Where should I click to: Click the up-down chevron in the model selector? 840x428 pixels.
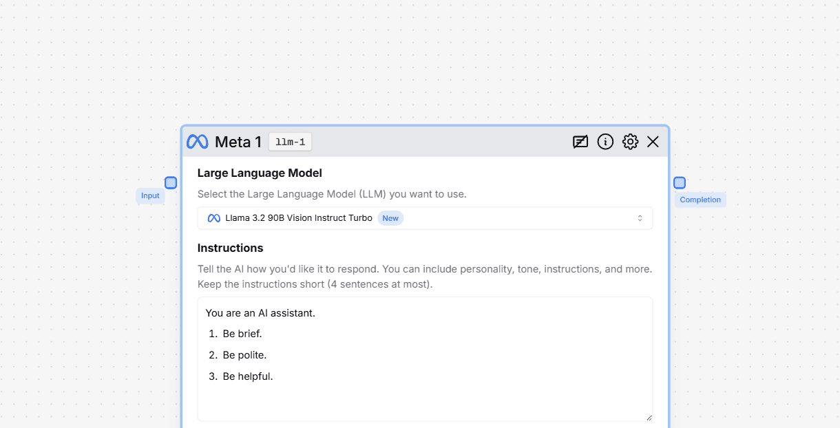pyautogui.click(x=640, y=218)
